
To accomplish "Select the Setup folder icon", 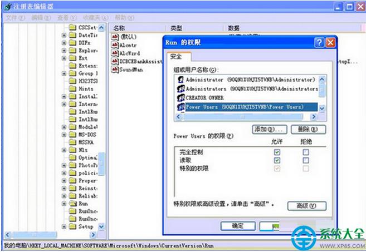I will point(73,226).
